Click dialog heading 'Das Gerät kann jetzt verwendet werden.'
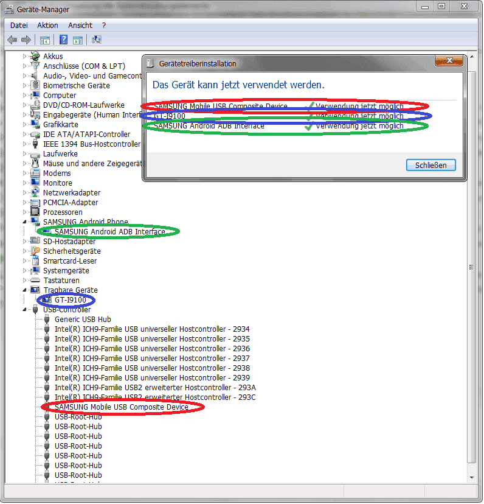 click(238, 85)
